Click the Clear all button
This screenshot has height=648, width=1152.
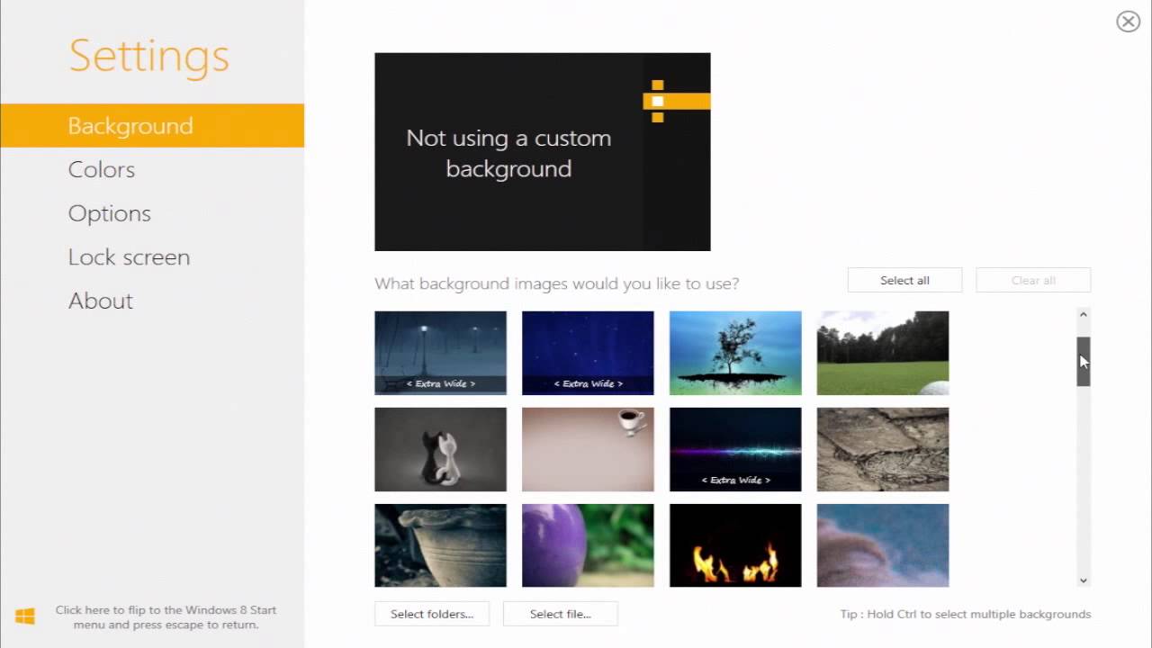coord(1033,280)
